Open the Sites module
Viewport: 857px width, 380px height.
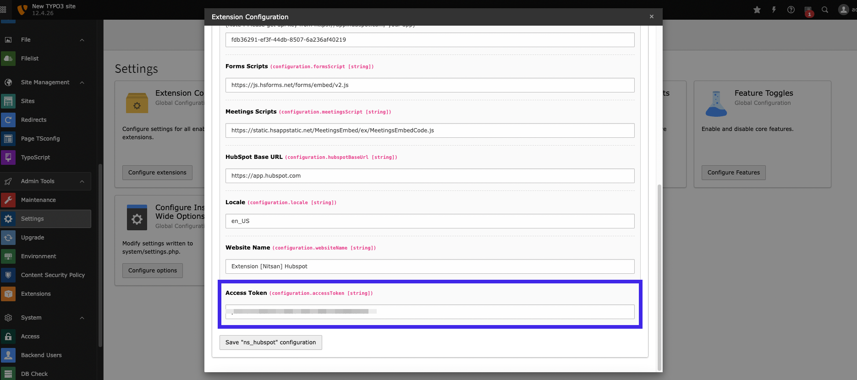pyautogui.click(x=46, y=101)
